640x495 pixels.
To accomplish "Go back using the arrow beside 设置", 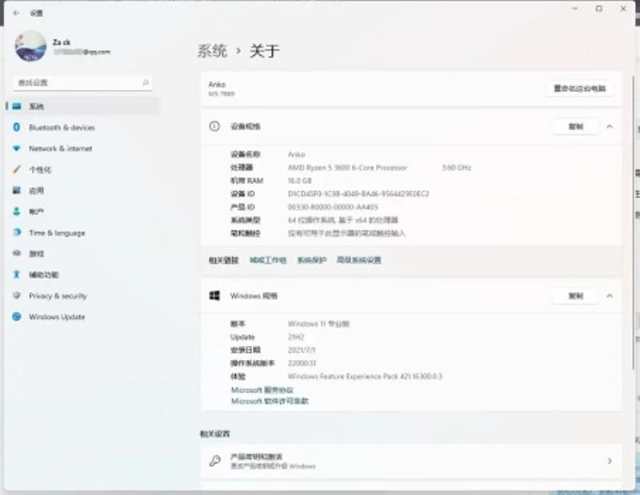I will (x=16, y=13).
